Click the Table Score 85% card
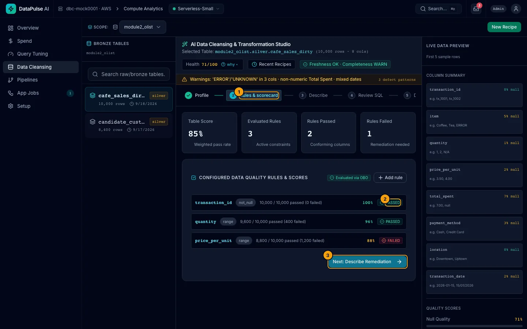Viewport: 527px width, 329px height. point(210,133)
